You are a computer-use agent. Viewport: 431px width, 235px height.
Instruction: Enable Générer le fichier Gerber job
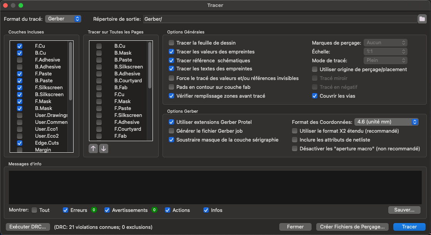click(171, 131)
